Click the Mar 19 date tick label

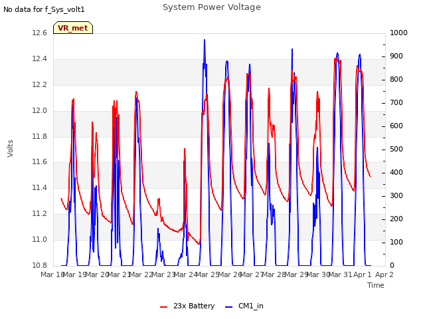(74, 274)
